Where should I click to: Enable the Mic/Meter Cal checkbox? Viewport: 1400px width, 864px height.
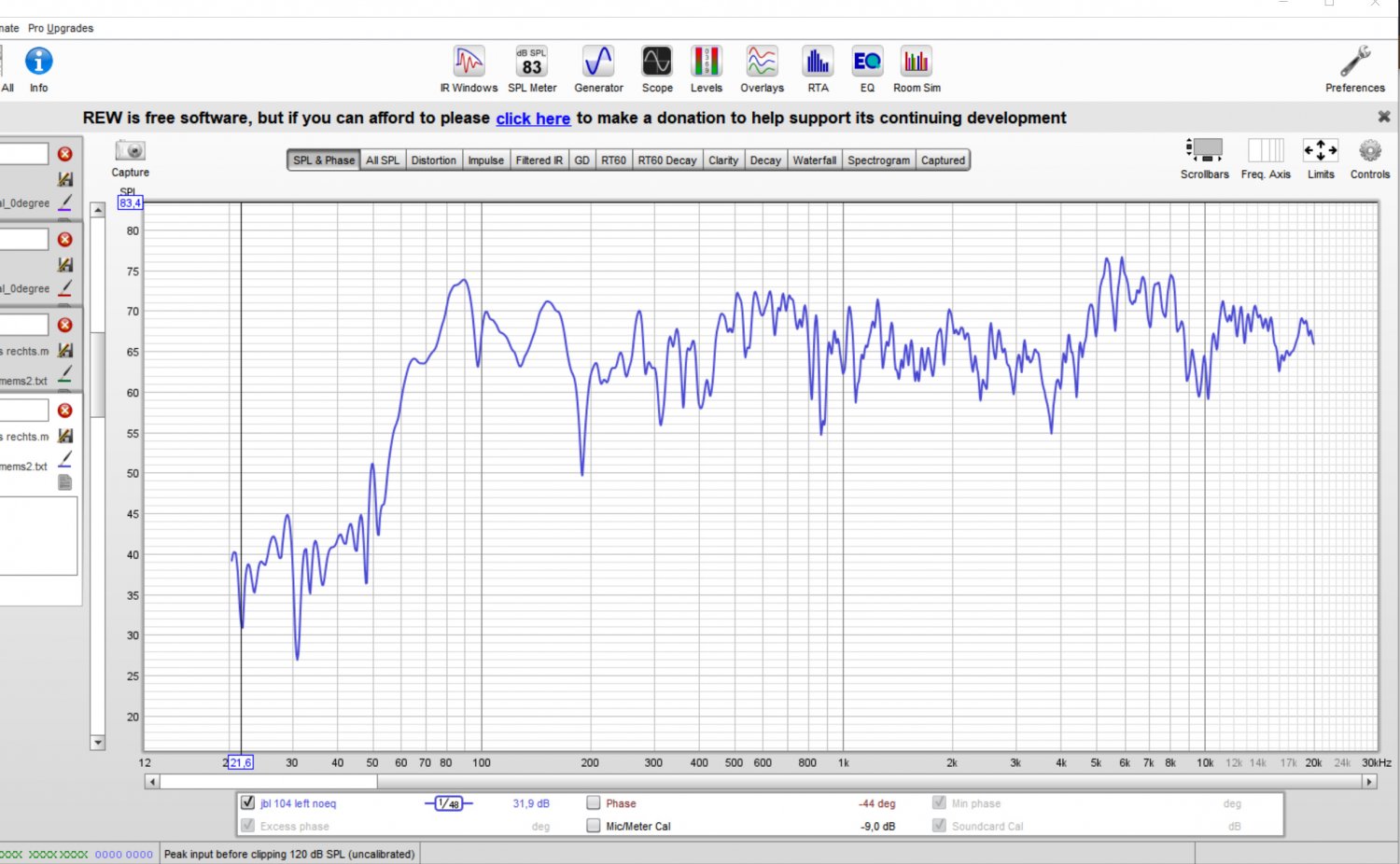click(x=594, y=826)
